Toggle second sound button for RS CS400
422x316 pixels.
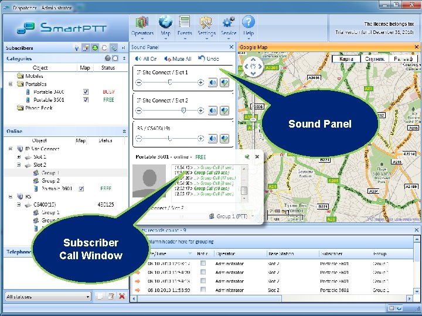[x=224, y=138]
